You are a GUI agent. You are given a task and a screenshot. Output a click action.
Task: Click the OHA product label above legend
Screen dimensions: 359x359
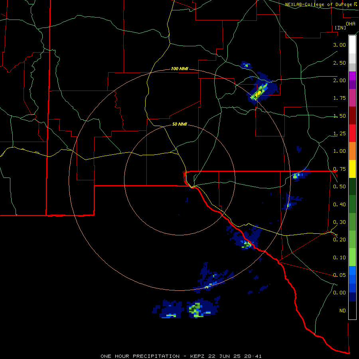click(351, 24)
